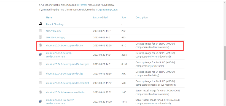Image resolution: width=226 pixels, height=106 pixels.
Task: Download ubuntu-20.04.6-live-server-amd64.iso.torrent link
Action: coord(60,102)
